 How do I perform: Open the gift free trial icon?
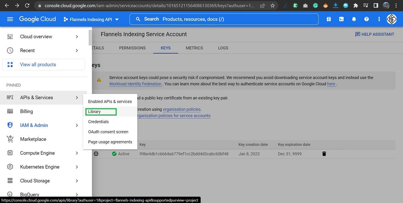[328, 19]
